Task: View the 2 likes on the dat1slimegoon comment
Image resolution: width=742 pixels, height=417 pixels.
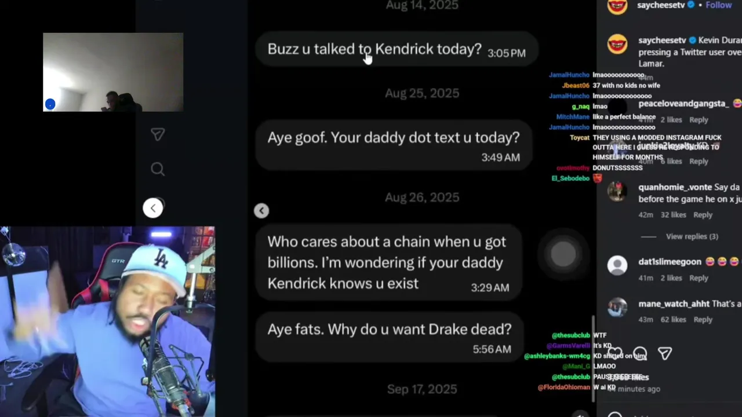Action: tap(671, 278)
